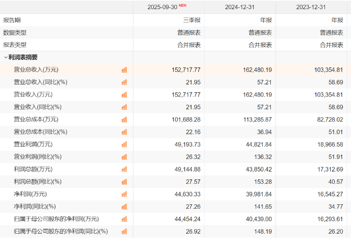The width and height of the screenshot is (351, 238).
Task: Select the 17,312.69 total profit value
Action: (330, 169)
